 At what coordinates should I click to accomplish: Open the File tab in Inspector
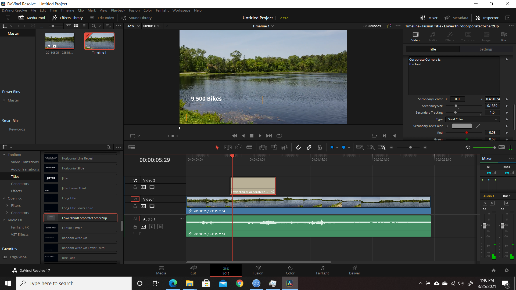(503, 37)
